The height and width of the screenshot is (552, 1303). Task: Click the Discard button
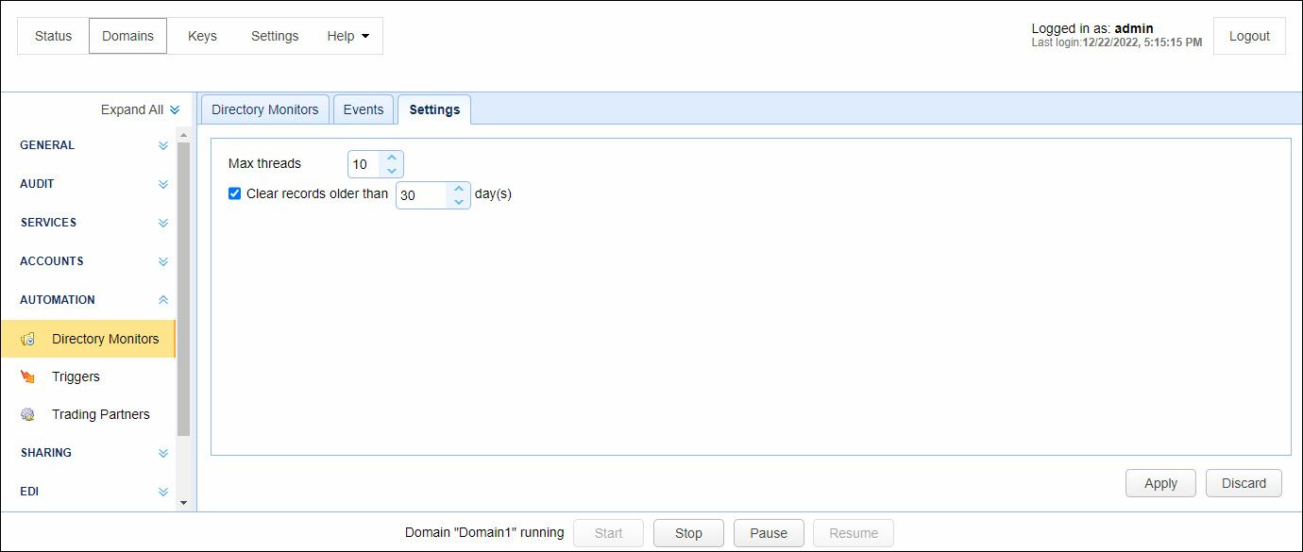point(1244,483)
